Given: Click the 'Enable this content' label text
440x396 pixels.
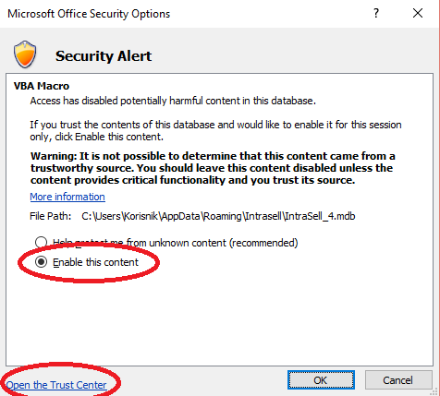Looking at the screenshot, I should coord(96,262).
